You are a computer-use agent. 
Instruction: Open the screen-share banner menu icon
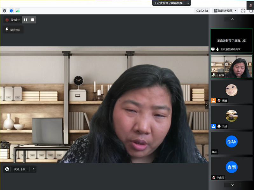(x=188, y=3)
